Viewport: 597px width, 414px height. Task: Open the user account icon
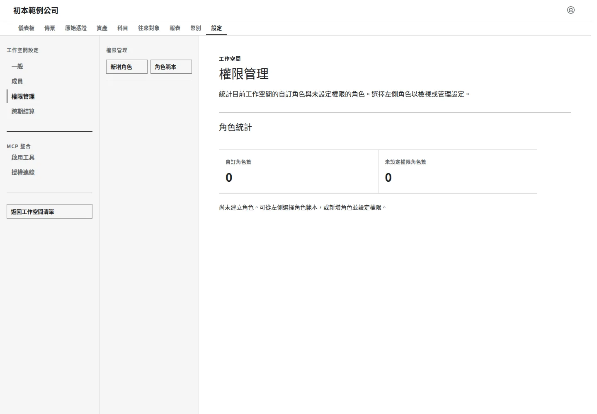tap(571, 10)
